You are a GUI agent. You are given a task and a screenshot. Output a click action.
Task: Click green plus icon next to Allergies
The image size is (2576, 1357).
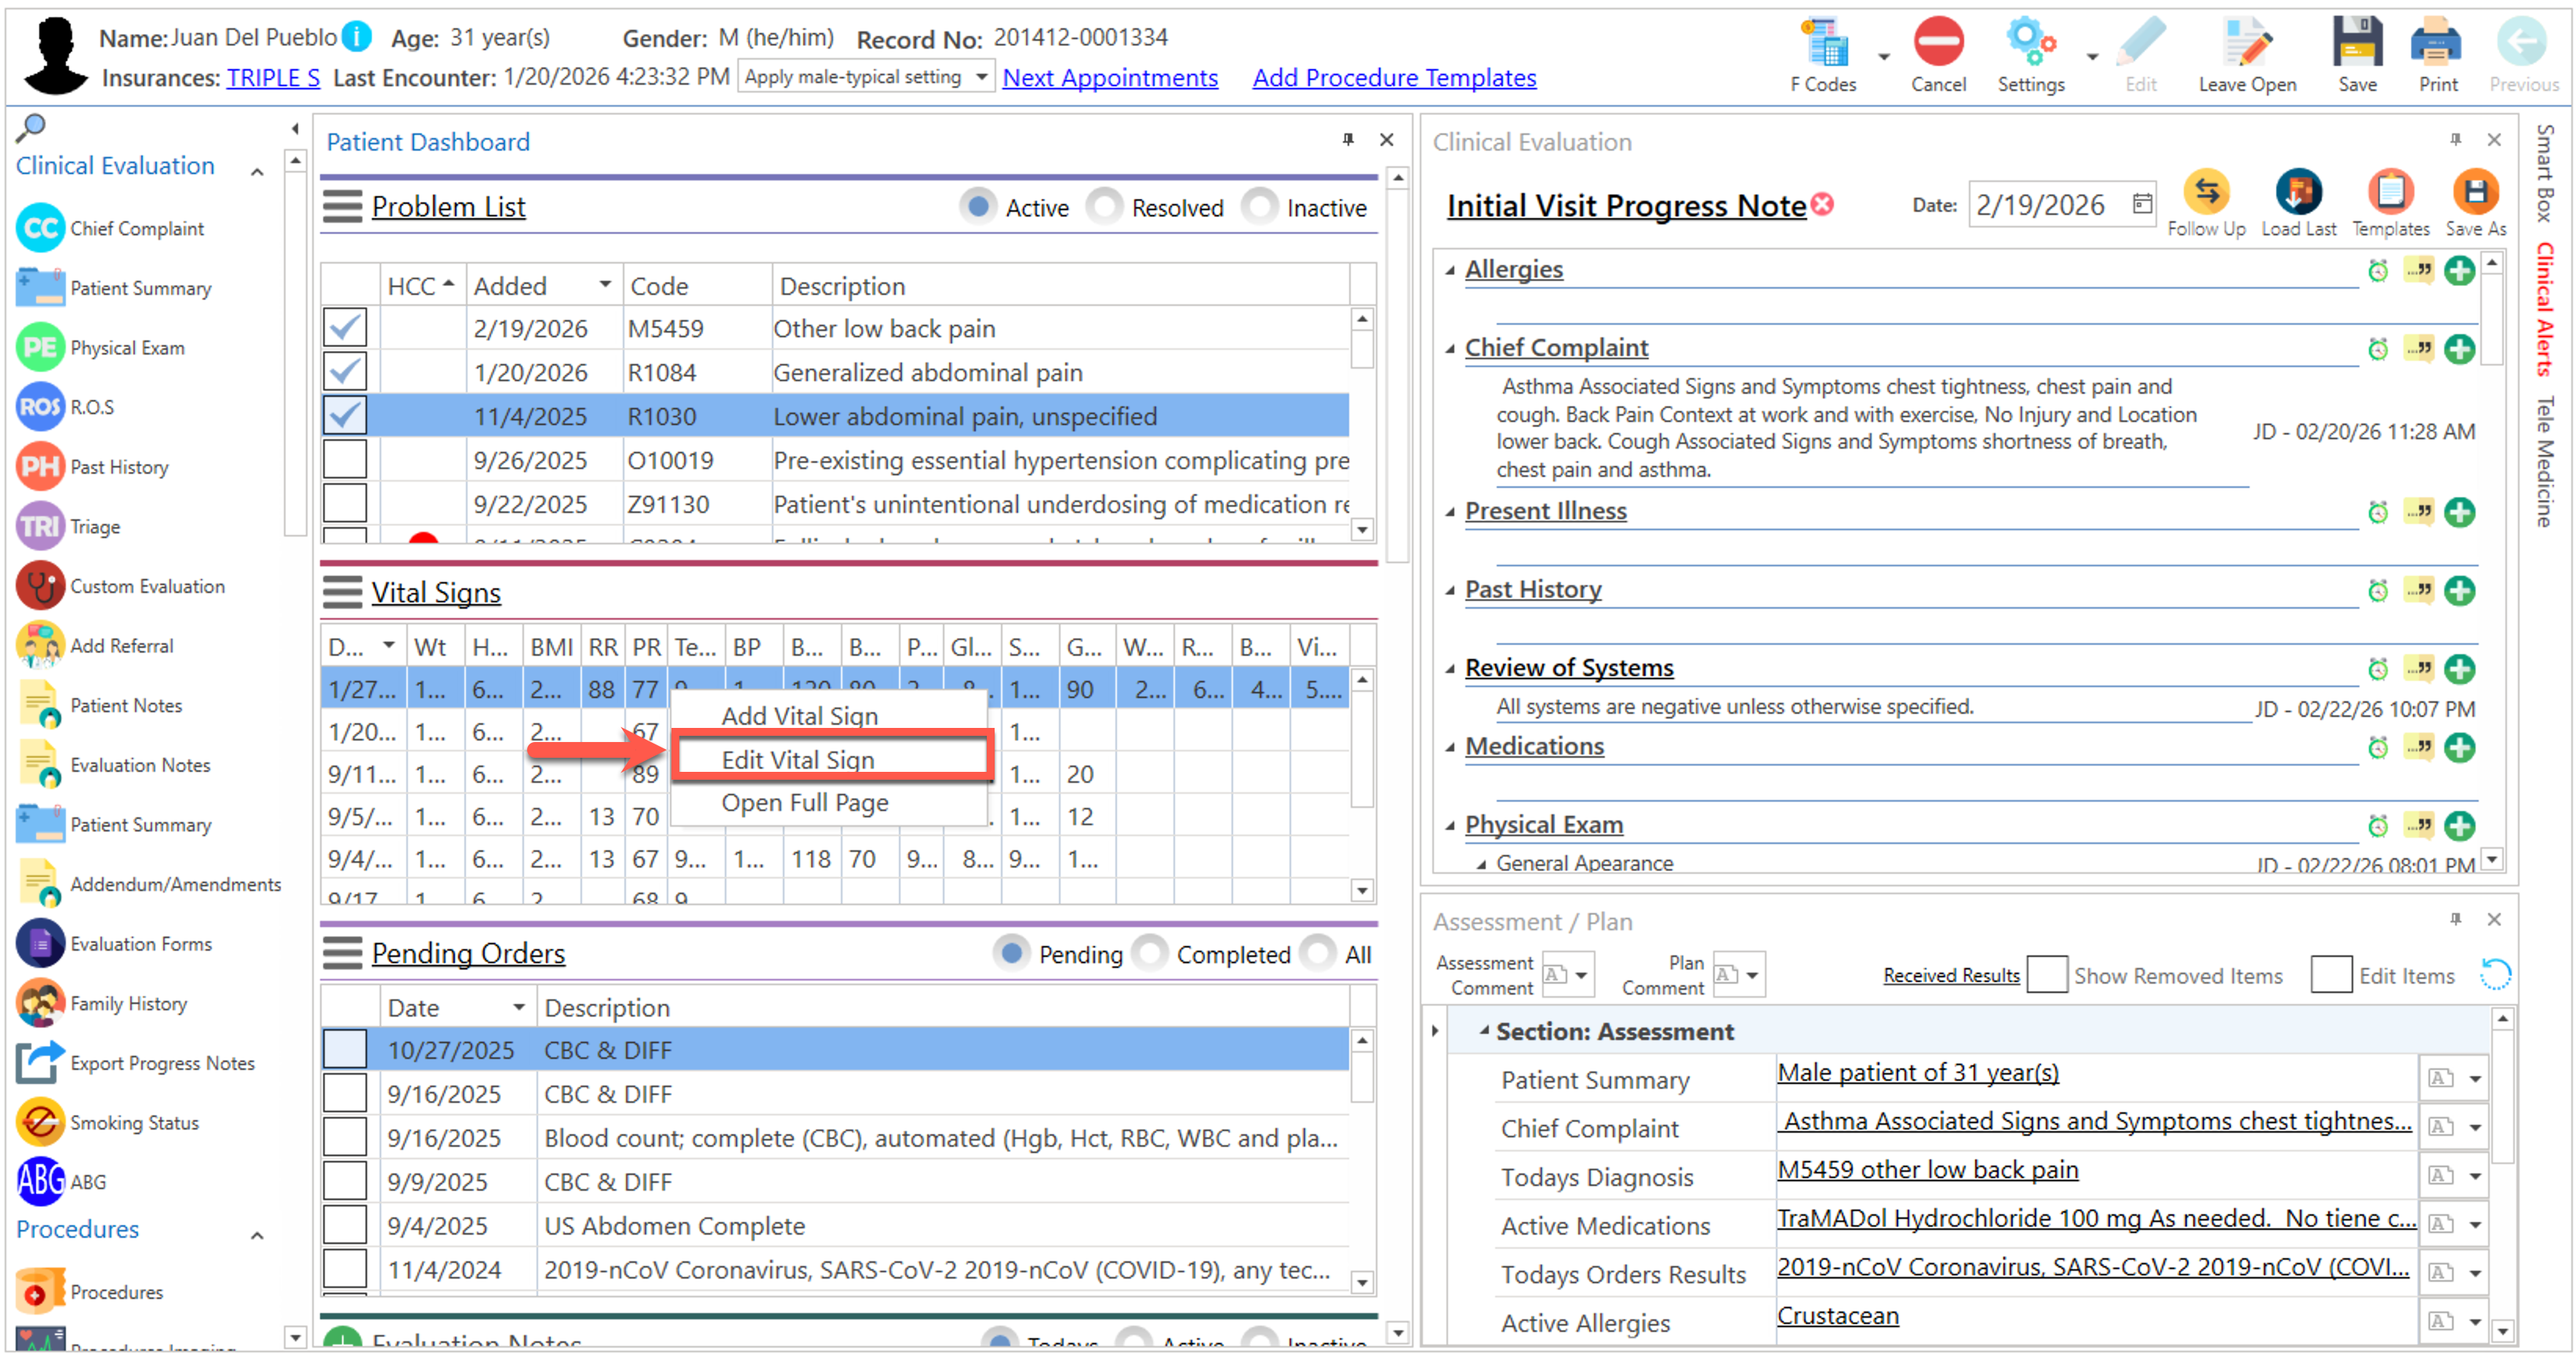[2459, 271]
